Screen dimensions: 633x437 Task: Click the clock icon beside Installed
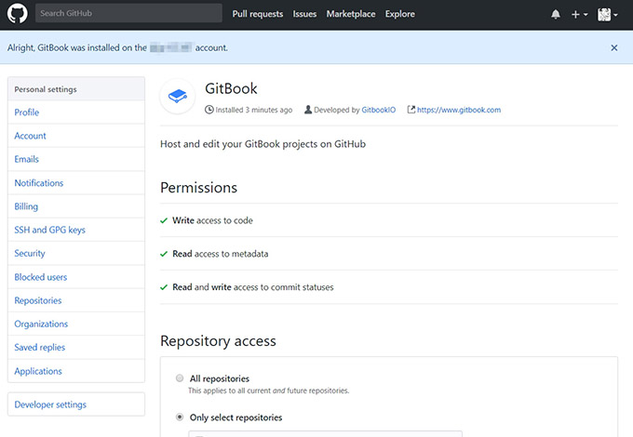point(209,110)
